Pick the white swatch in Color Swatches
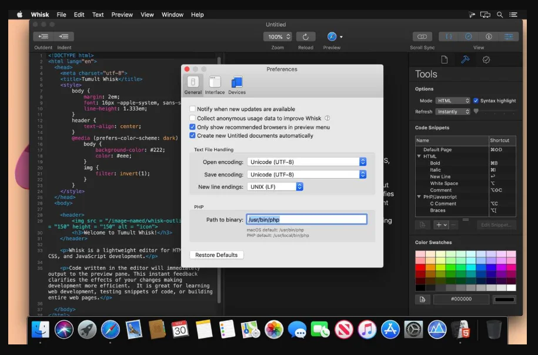538x355 pixels. click(x=511, y=288)
